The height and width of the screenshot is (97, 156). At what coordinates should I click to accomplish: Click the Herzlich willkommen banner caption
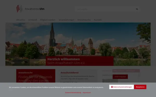click(x=80, y=61)
